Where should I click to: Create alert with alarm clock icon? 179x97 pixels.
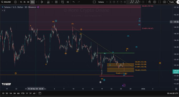point(62,2)
